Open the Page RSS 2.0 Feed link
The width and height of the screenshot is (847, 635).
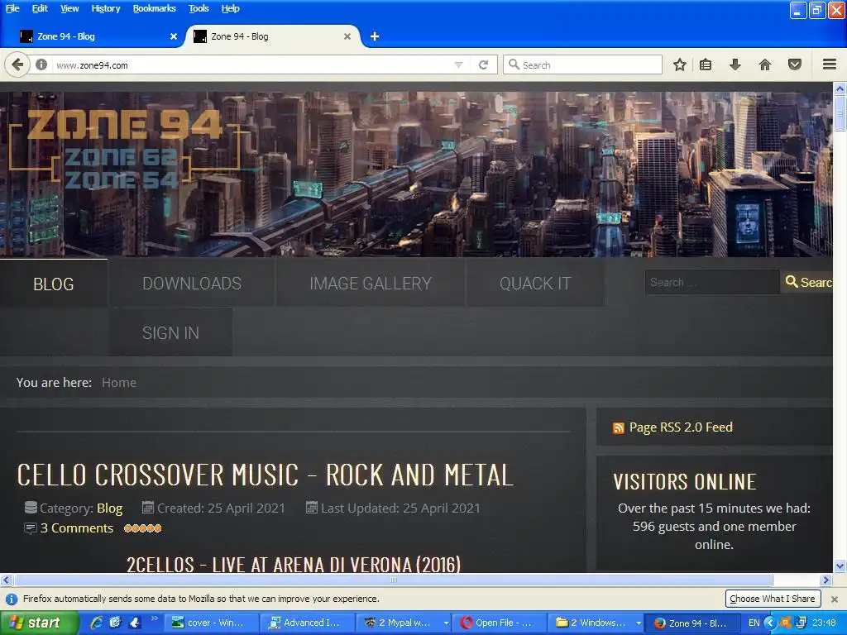point(681,427)
